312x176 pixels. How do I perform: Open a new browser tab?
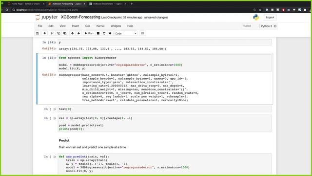click(132, 4)
